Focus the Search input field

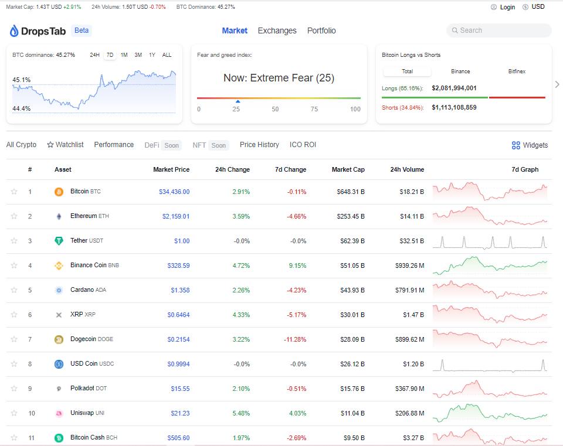pos(498,30)
